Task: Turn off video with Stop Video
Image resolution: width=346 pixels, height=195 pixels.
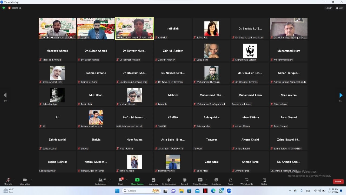Action: [x=25, y=181]
